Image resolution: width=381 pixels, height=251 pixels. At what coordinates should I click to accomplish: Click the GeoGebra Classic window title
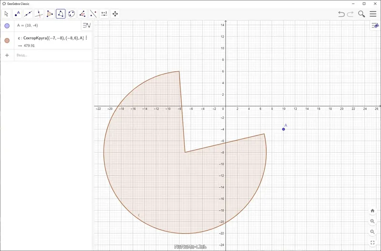tap(18, 4)
